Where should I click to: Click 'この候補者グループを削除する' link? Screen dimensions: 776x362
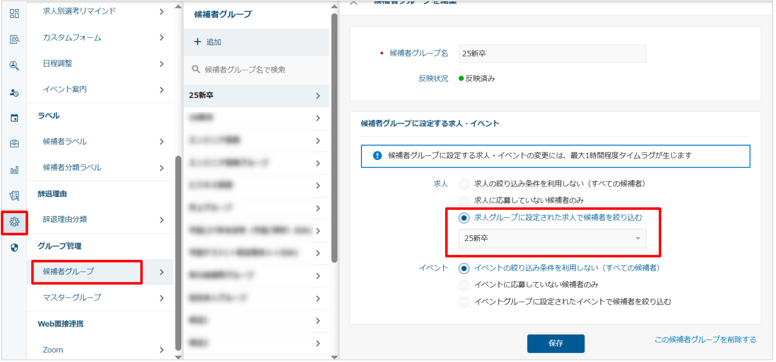point(705,340)
